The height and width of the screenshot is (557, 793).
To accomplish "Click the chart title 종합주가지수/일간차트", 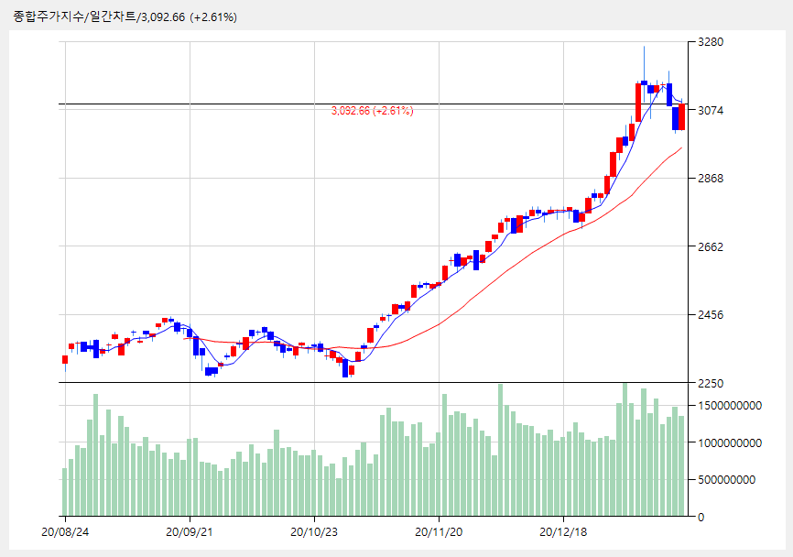I will [x=74, y=16].
